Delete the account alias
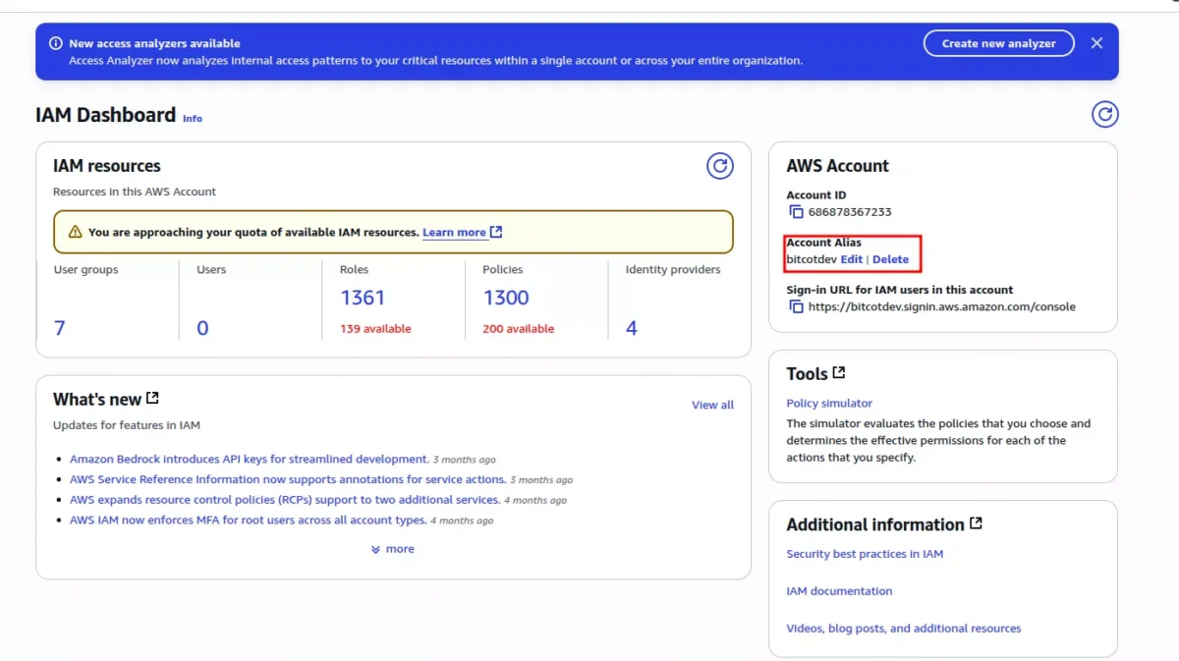This screenshot has height=661, width=1179. [x=890, y=259]
